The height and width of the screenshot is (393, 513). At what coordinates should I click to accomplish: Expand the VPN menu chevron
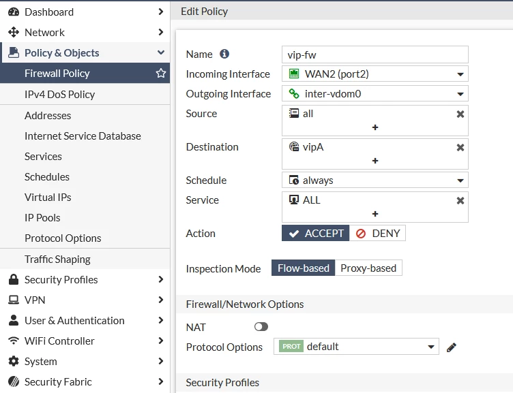tap(160, 300)
